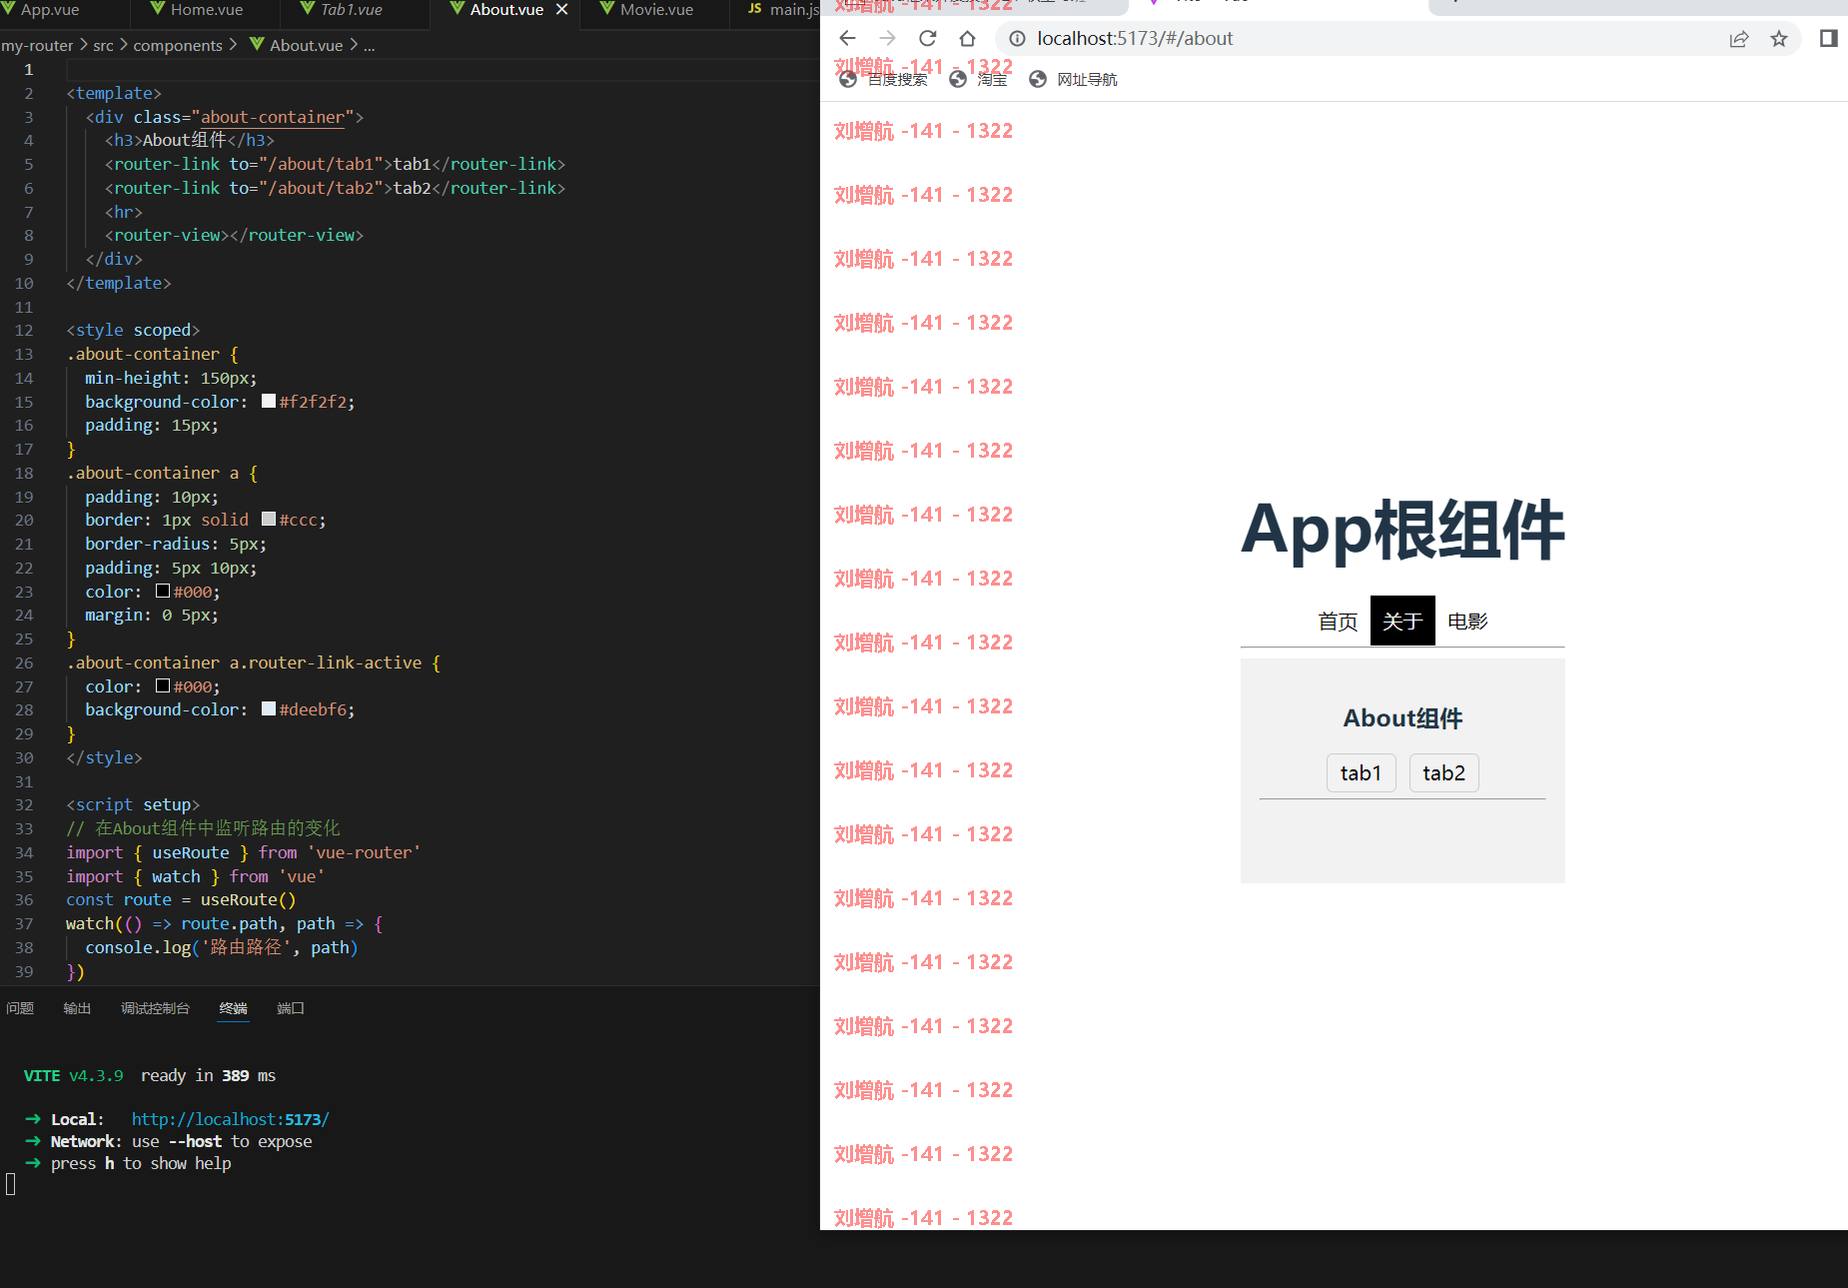Click the '<script setup>' tag line
The image size is (1848, 1288).
pyautogui.click(x=133, y=804)
